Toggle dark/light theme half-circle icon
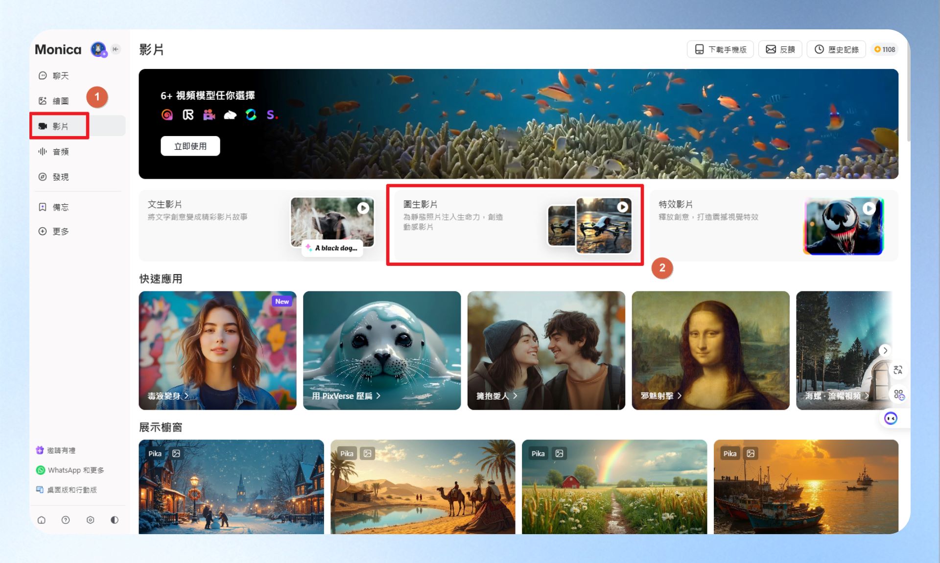940x563 pixels. (x=115, y=520)
